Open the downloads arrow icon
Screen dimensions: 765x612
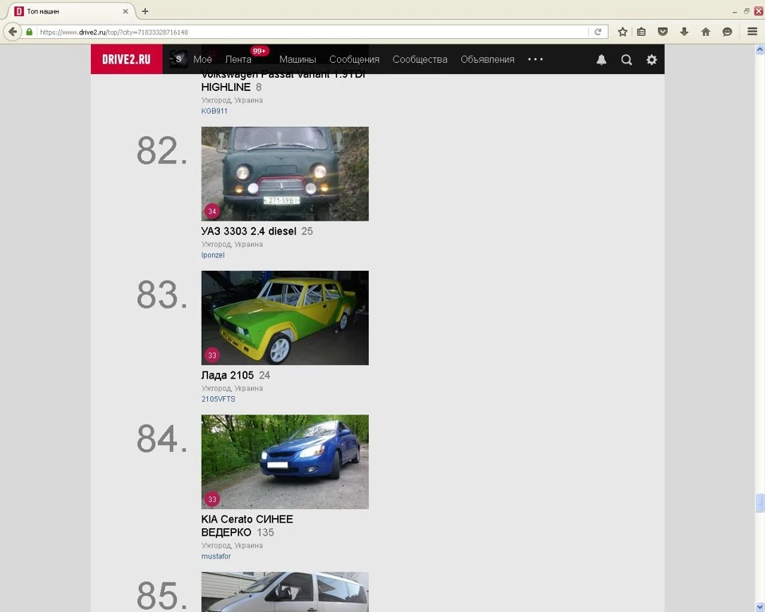[x=684, y=32]
